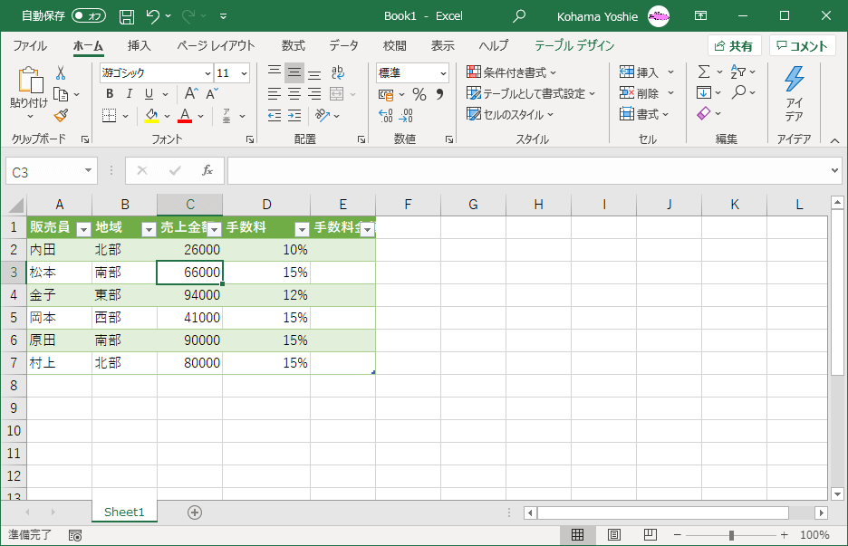The height and width of the screenshot is (546, 848).
Task: Apply Comma Style format
Action: 439,94
